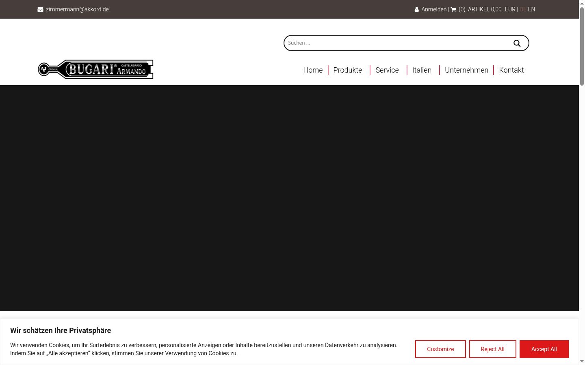
Task: Click the Customize cookies button
Action: pyautogui.click(x=440, y=349)
